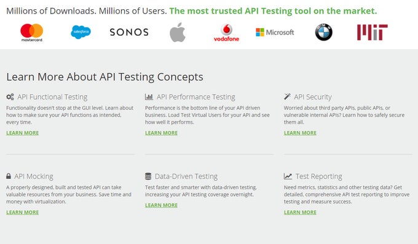Click the Vodafone logo

click(226, 33)
